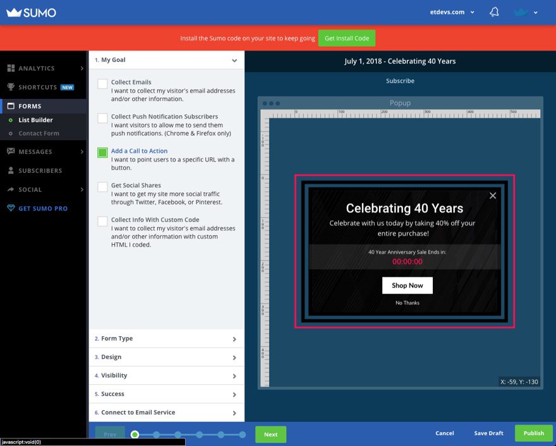This screenshot has width=556, height=446.
Task: Open the etdevs.com site dropdown
Action: coord(452,12)
